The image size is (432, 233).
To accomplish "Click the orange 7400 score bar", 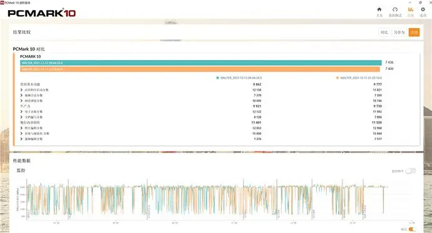I will pos(200,69).
